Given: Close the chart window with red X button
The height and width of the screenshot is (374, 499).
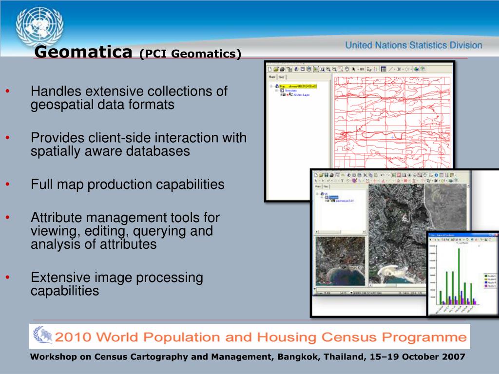Looking at the screenshot, I should [497, 235].
